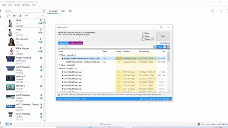Select the 'NoCC Painting - Disney' item
Viewport: 228px width, 128px height.
pos(24,107)
